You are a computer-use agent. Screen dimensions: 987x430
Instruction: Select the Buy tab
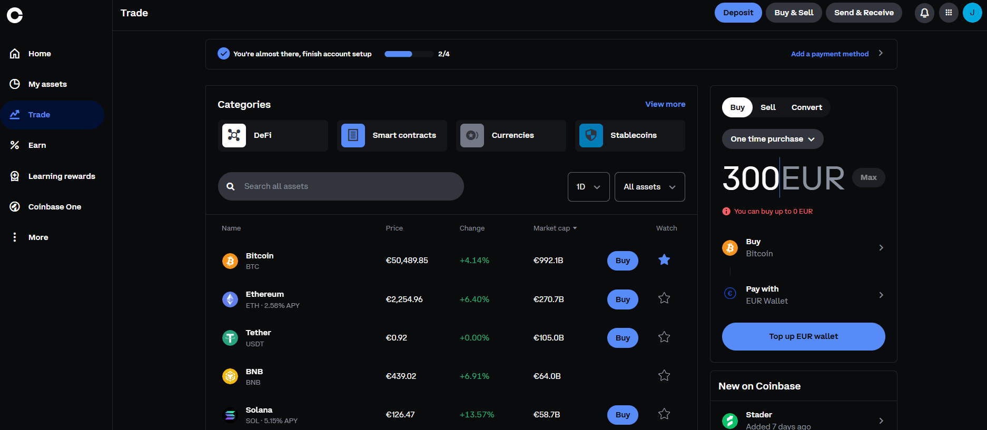tap(737, 107)
